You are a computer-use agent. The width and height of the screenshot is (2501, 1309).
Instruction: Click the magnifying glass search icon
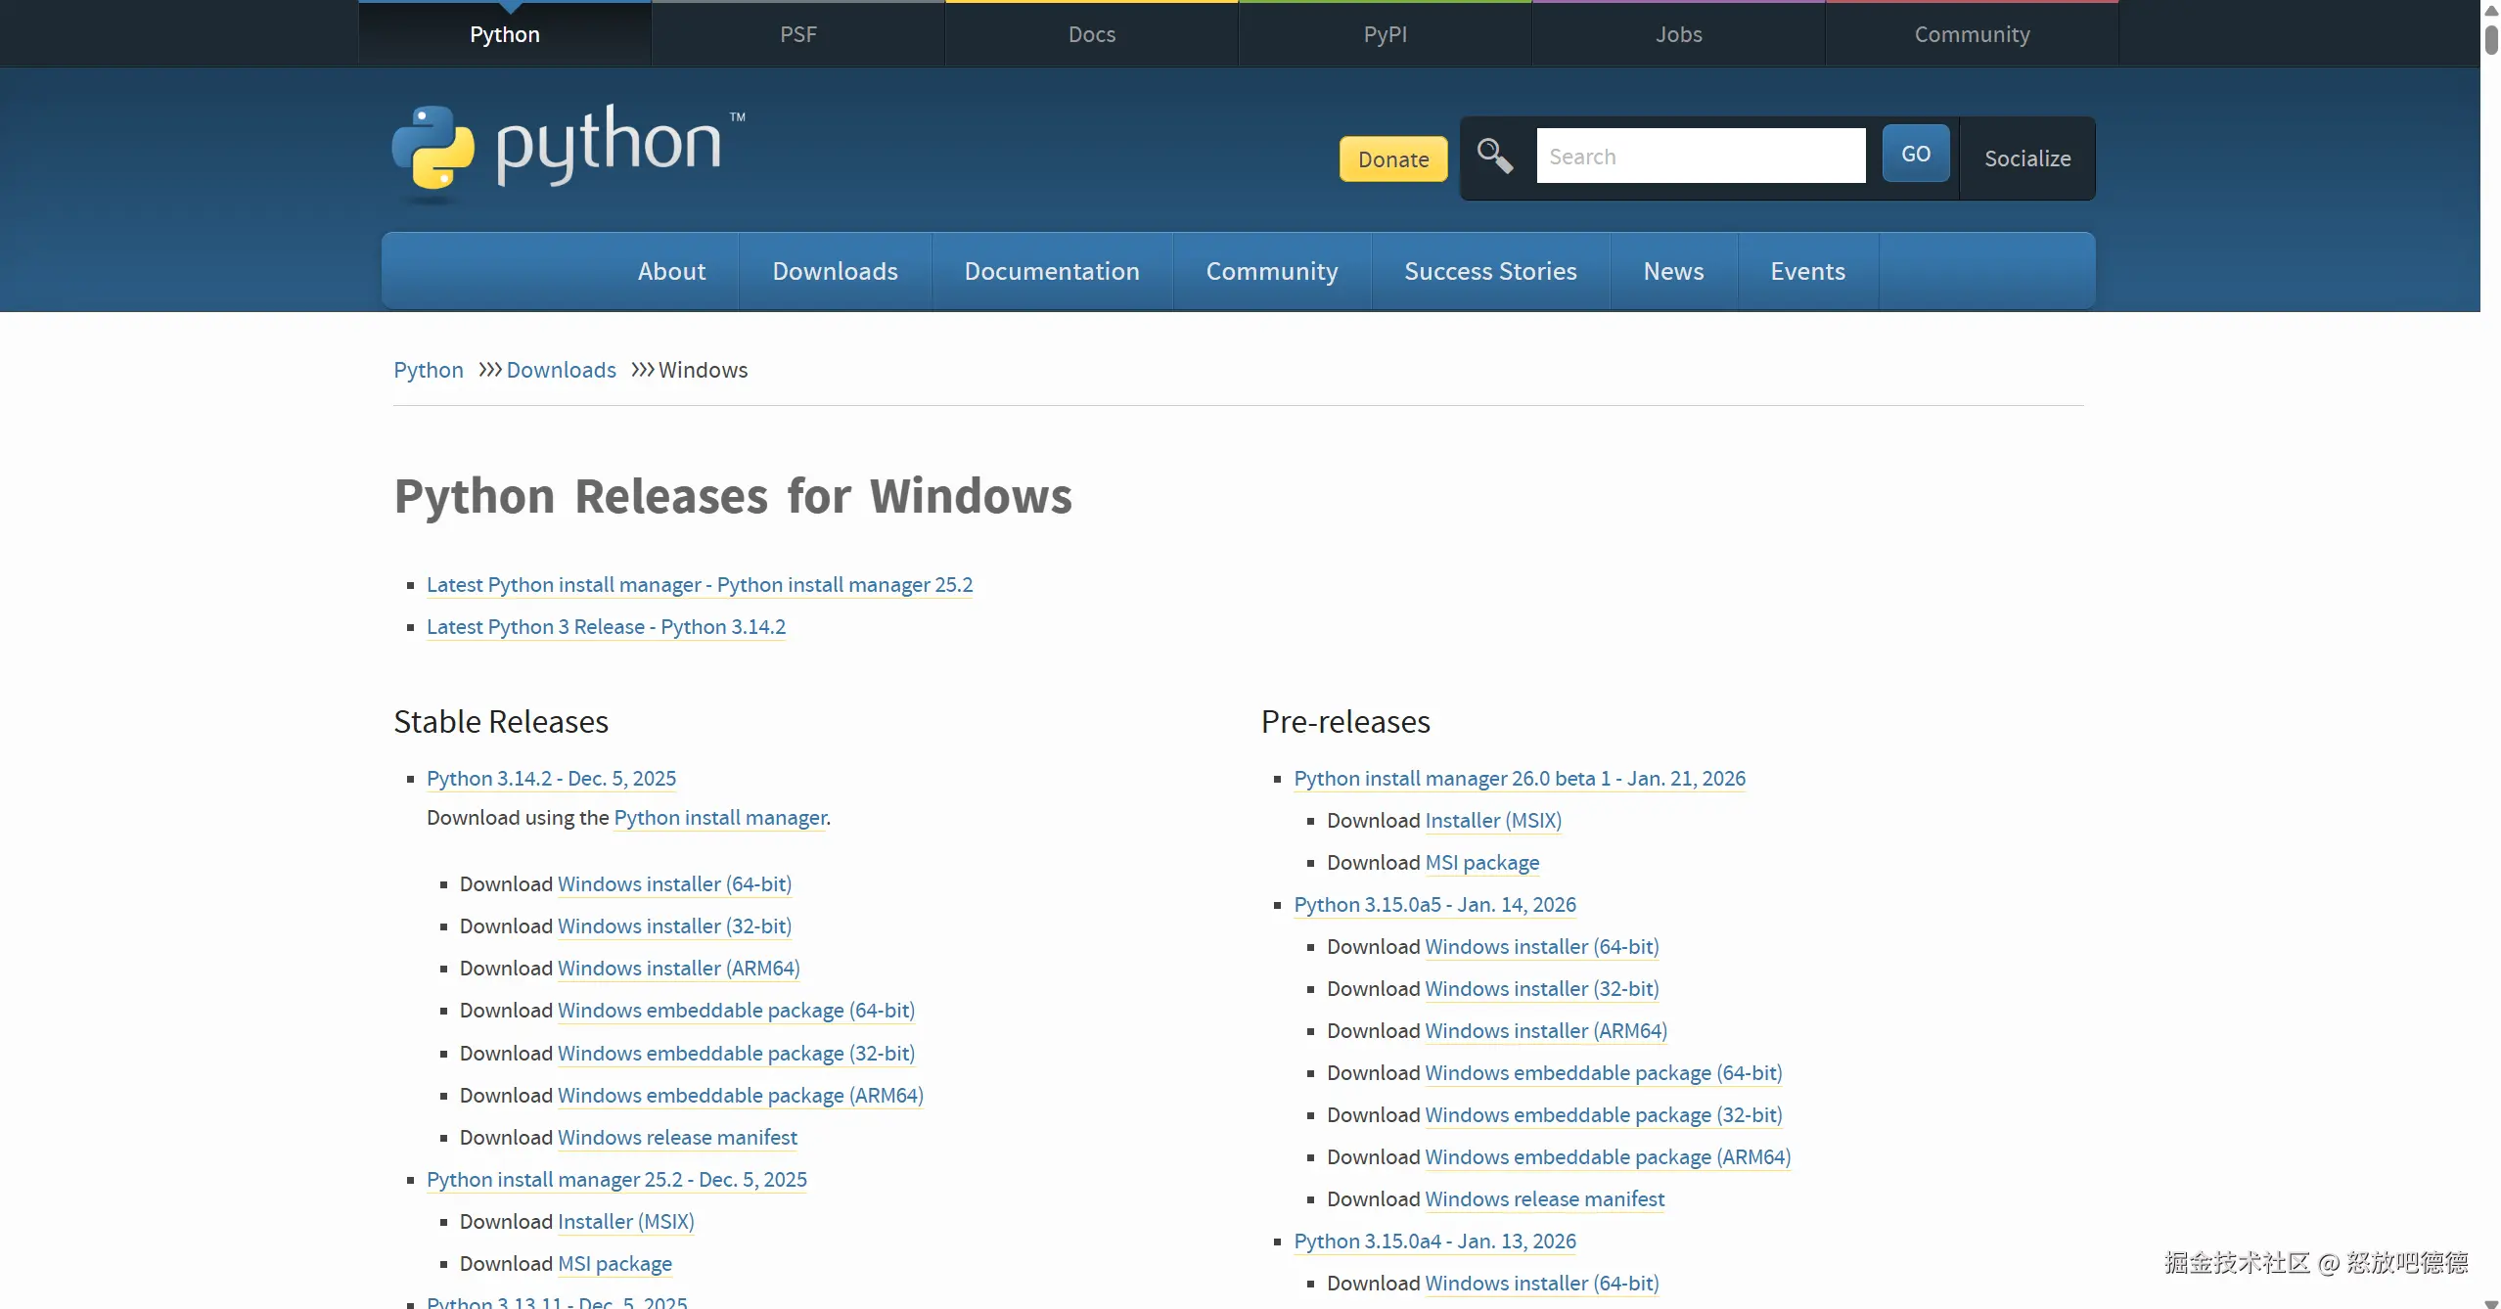pyautogui.click(x=1494, y=156)
